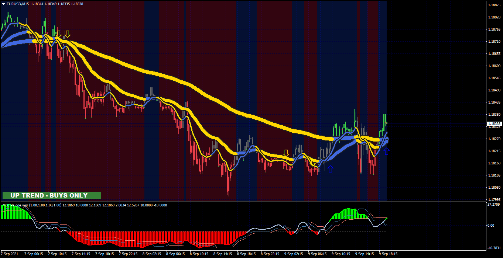Click the 1.18875 price level on the axis
This screenshot has width=503, height=258.
pos(494,5)
